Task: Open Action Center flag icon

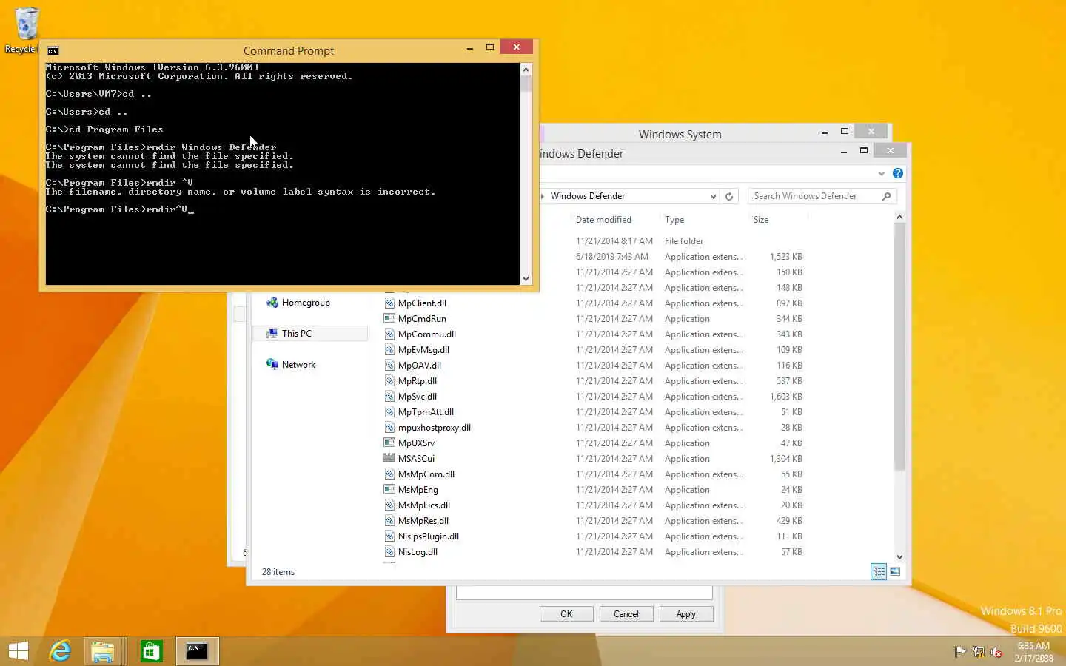Action: 960,652
